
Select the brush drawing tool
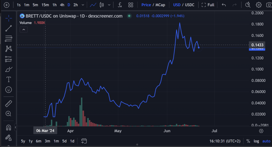8,70
